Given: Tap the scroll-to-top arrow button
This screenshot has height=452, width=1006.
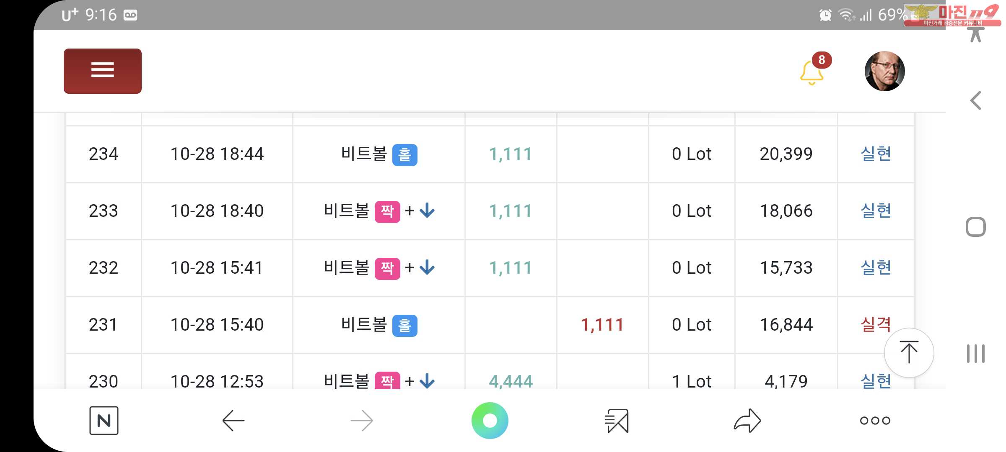Looking at the screenshot, I should point(909,352).
